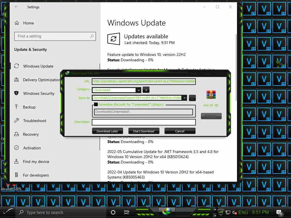This screenshot has width=291, height=218.
Task: Click the Find my device person icon
Action: click(16, 162)
